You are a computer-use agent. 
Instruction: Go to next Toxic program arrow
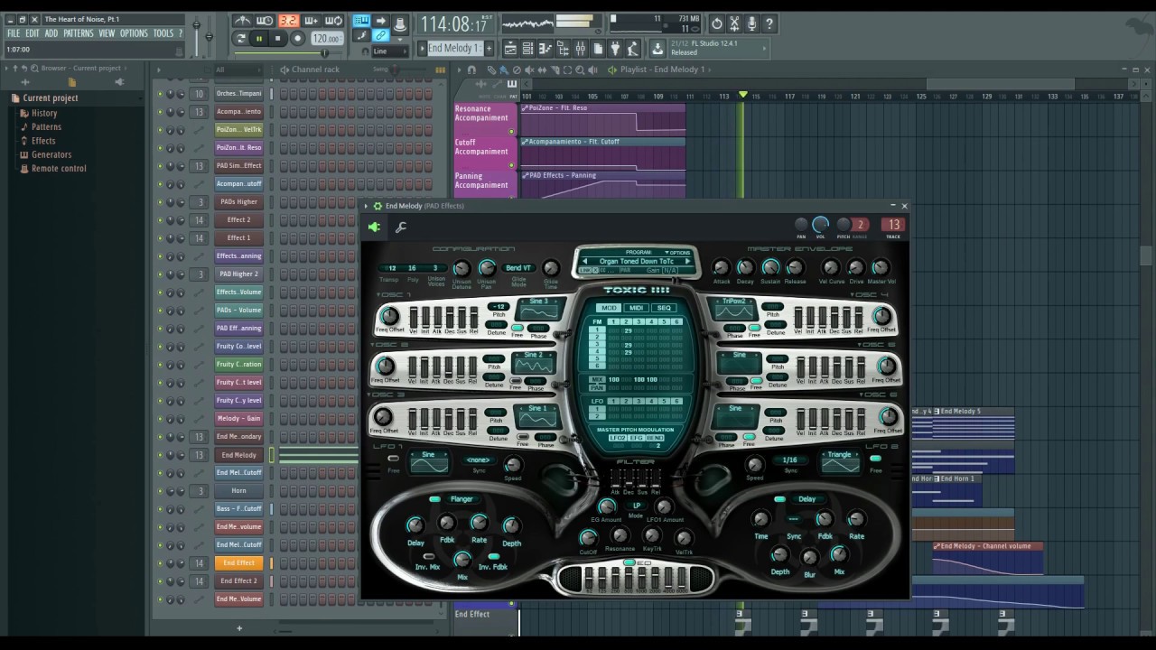click(687, 262)
